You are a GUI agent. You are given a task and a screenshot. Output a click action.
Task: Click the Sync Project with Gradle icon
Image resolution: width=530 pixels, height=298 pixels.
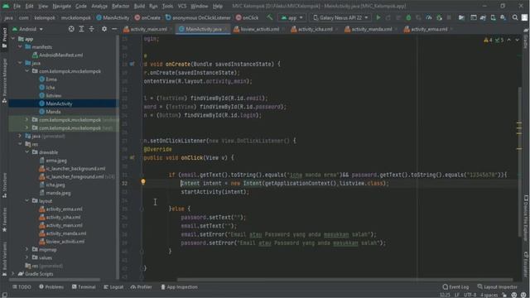(x=483, y=17)
